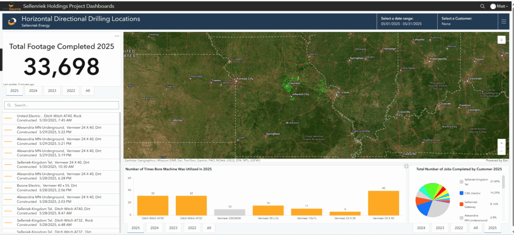
Task: Select the Alexandria entry dated 5/28/2025, 6:28 PM
Action: pos(62,176)
